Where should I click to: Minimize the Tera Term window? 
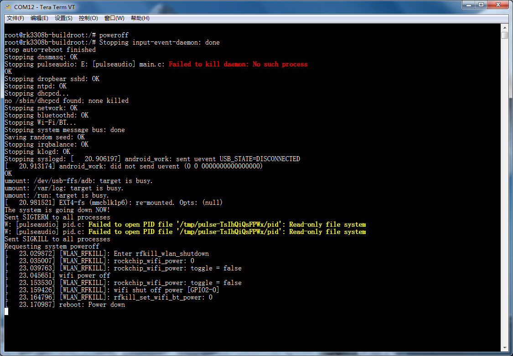(469, 5)
